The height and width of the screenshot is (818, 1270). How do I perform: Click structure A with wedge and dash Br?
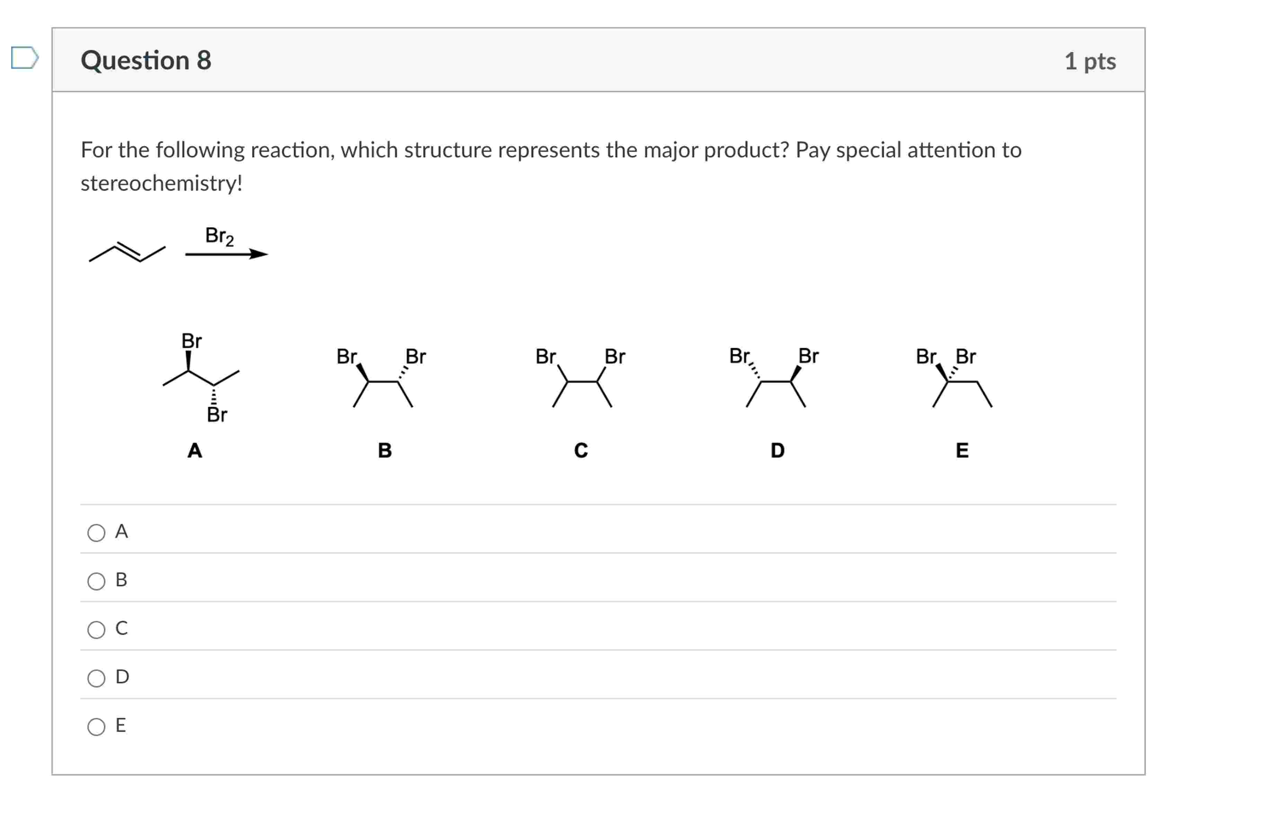201,378
